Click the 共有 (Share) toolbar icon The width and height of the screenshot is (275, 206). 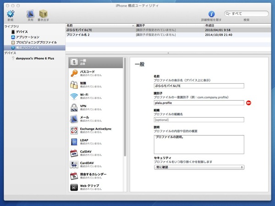30,14
